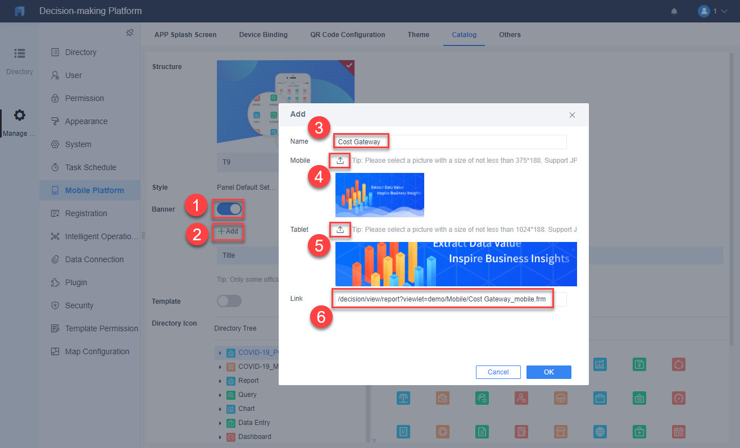The image size is (740, 448).
Task: Expand the COVID-19_PC tree node
Action: 220,353
